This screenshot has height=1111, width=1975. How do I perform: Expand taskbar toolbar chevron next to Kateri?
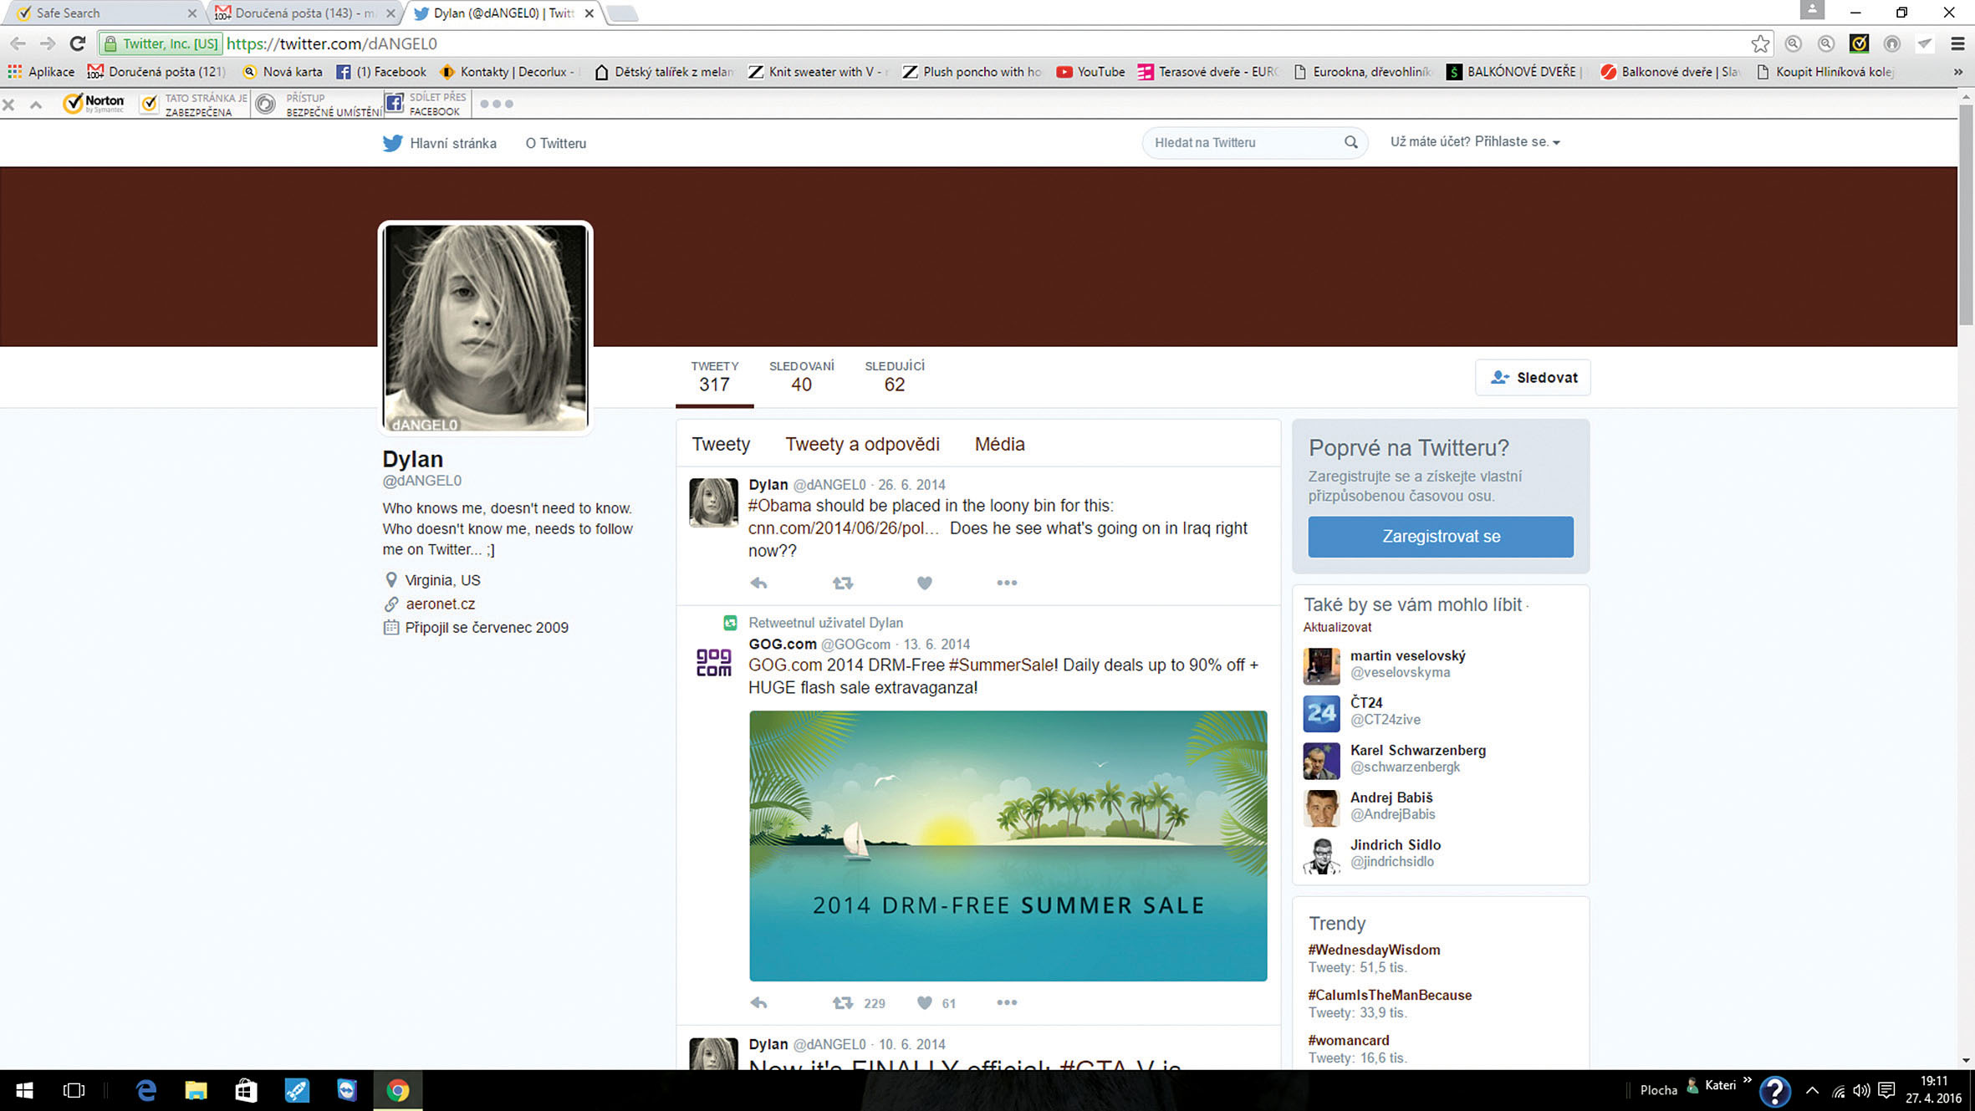point(1747,1081)
